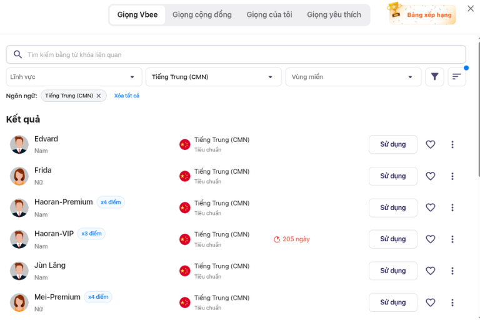The height and width of the screenshot is (320, 480).
Task: Use the Mei-Premium voice via Sử dụng
Action: pos(393,302)
